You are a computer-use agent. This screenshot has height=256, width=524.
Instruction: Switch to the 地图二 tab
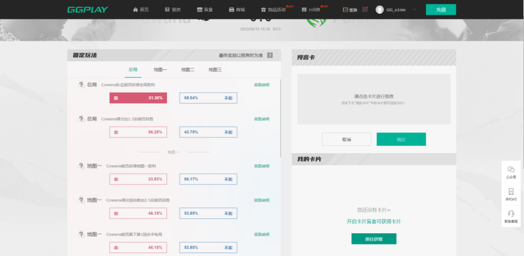tap(188, 70)
